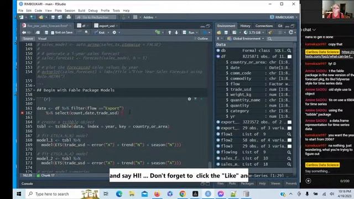Open the RIMBOUKARI project dropdown
Screen dimensions: 354x199
pyautogui.click(x=284, y=17)
